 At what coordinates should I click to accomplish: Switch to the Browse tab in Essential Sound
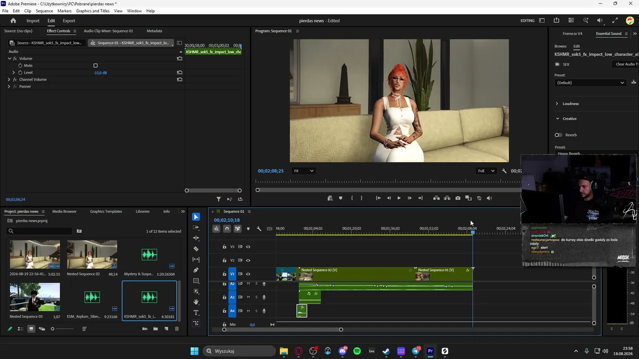click(561, 46)
